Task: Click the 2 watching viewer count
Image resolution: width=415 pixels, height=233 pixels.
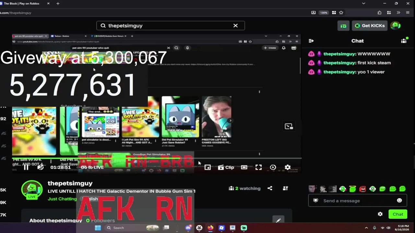Action: [x=245, y=188]
